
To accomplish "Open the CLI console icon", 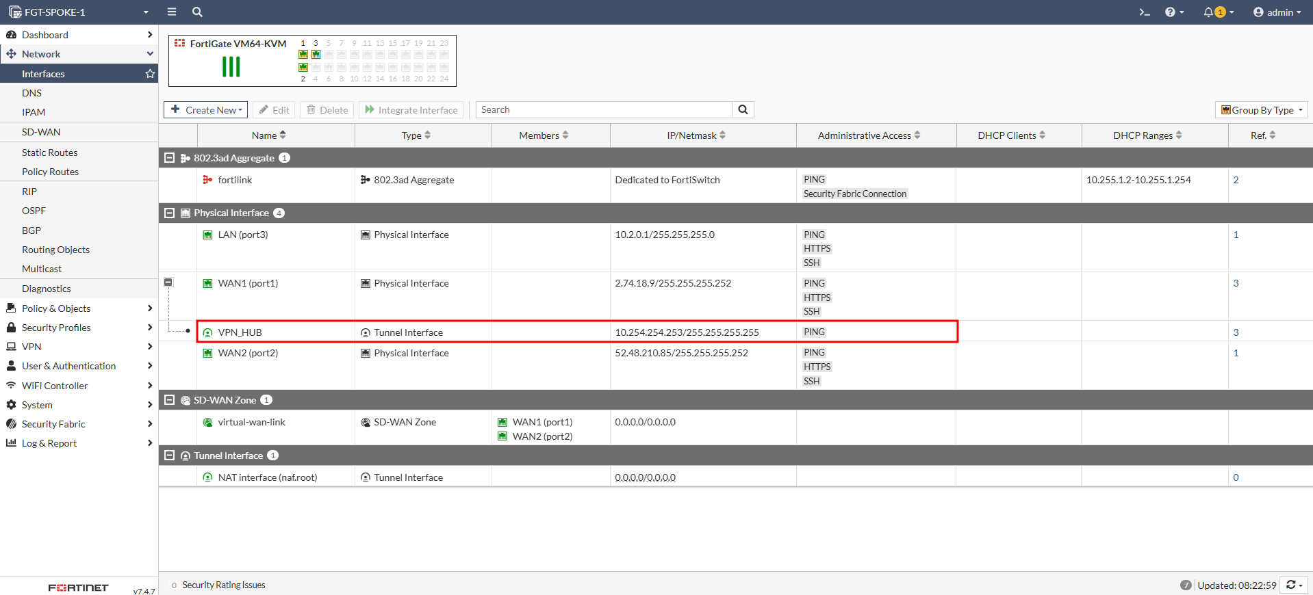I will [1144, 12].
